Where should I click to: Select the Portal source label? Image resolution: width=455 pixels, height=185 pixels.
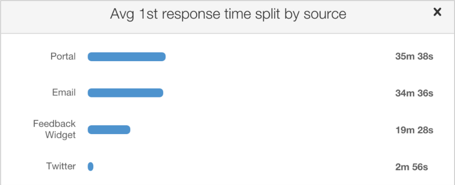tap(63, 56)
